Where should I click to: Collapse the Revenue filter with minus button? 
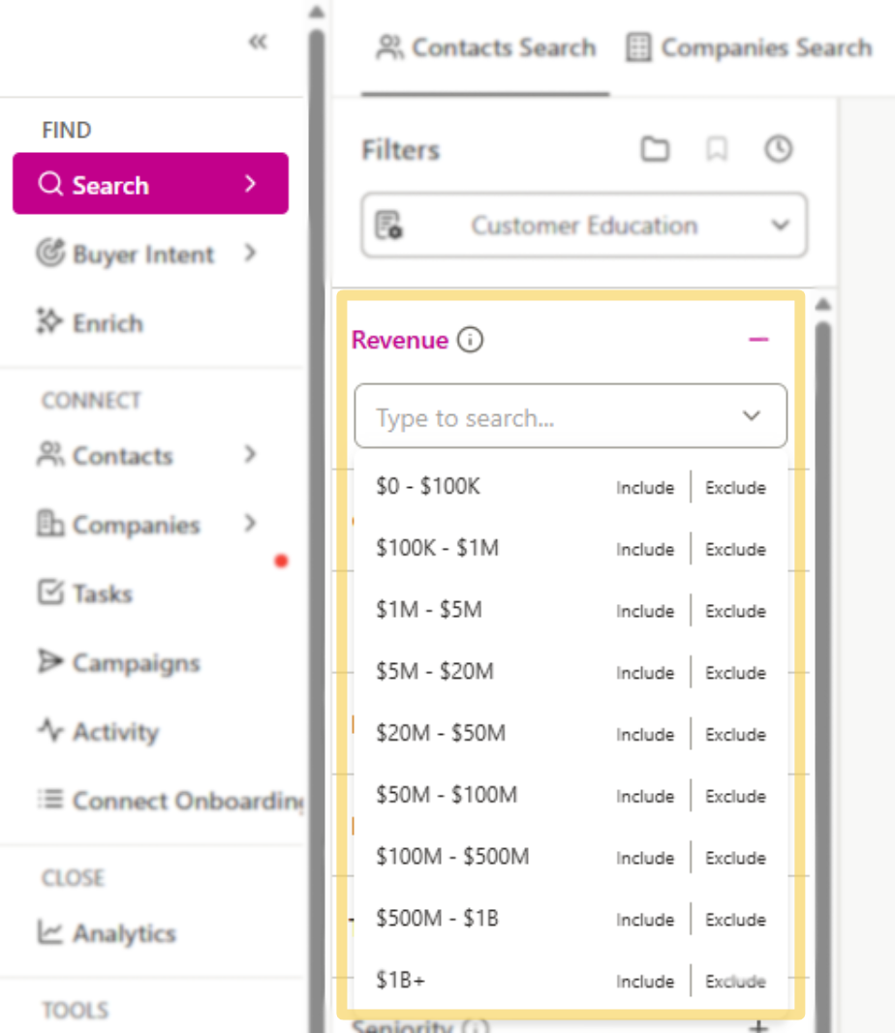click(758, 340)
